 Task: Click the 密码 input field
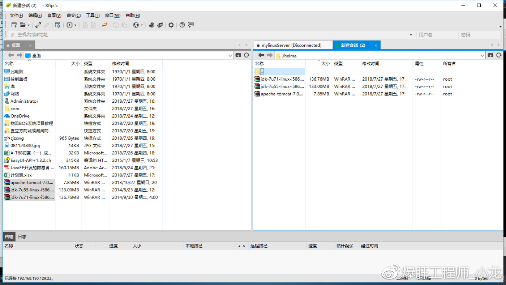click(x=480, y=35)
